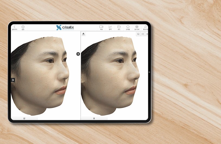Expand the left sidebar arrow

13,80
